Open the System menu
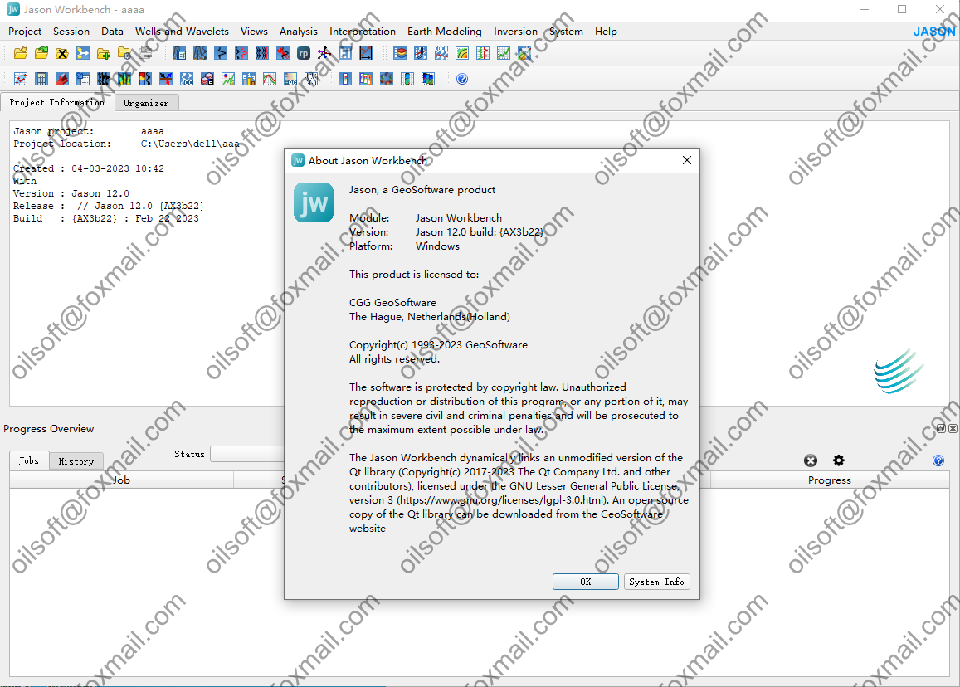Viewport: 960px width, 687px height. pyautogui.click(x=566, y=32)
